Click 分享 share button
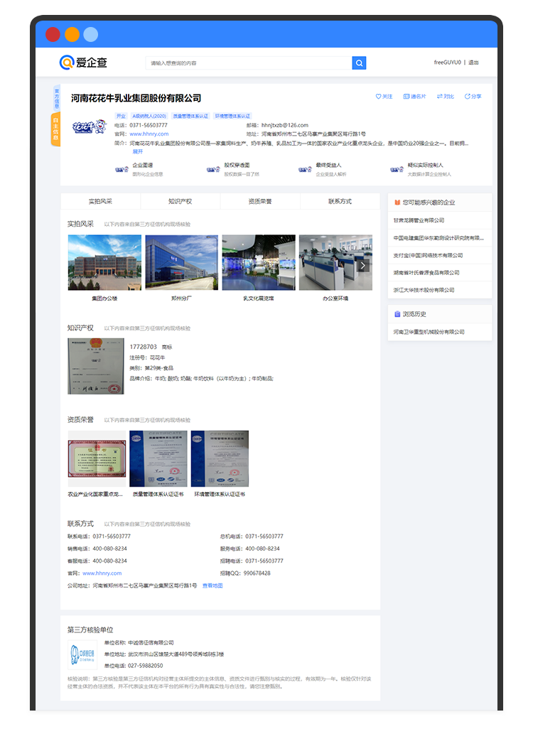Screen dimensions: 533x734 coord(473,97)
